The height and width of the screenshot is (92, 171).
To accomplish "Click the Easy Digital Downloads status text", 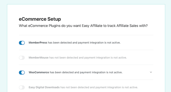I will click(x=83, y=87).
